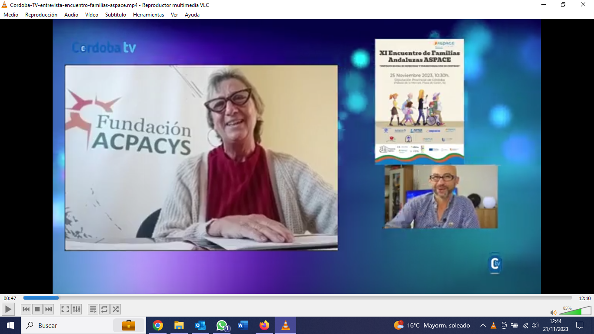Screen dimensions: 594x334
Task: Skip to next media track
Action: [x=49, y=309]
